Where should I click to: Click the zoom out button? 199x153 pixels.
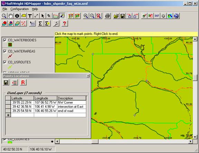coord(92,16)
